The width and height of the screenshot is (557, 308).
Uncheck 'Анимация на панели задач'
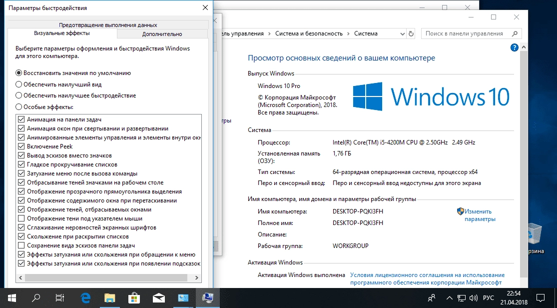pyautogui.click(x=21, y=119)
